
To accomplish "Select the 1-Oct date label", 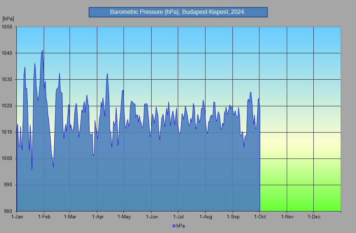I will pos(260,217).
